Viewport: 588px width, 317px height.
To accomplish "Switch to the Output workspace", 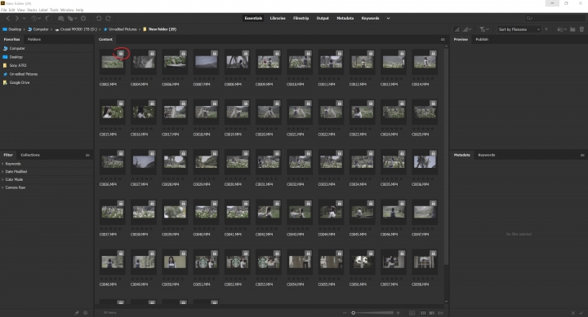I will click(323, 18).
